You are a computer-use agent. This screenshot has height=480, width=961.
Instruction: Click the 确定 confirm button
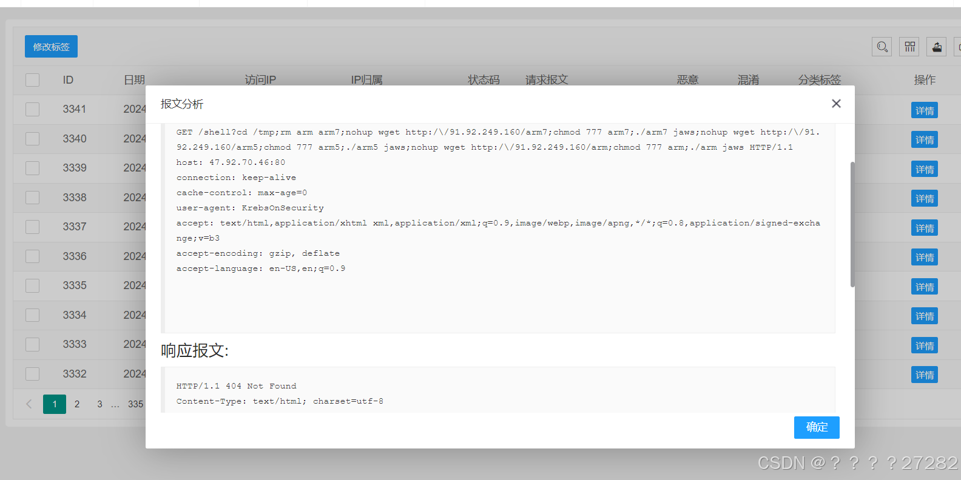coord(817,427)
